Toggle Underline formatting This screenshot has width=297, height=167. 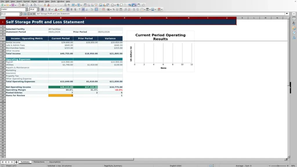pyautogui.click(x=49, y=10)
